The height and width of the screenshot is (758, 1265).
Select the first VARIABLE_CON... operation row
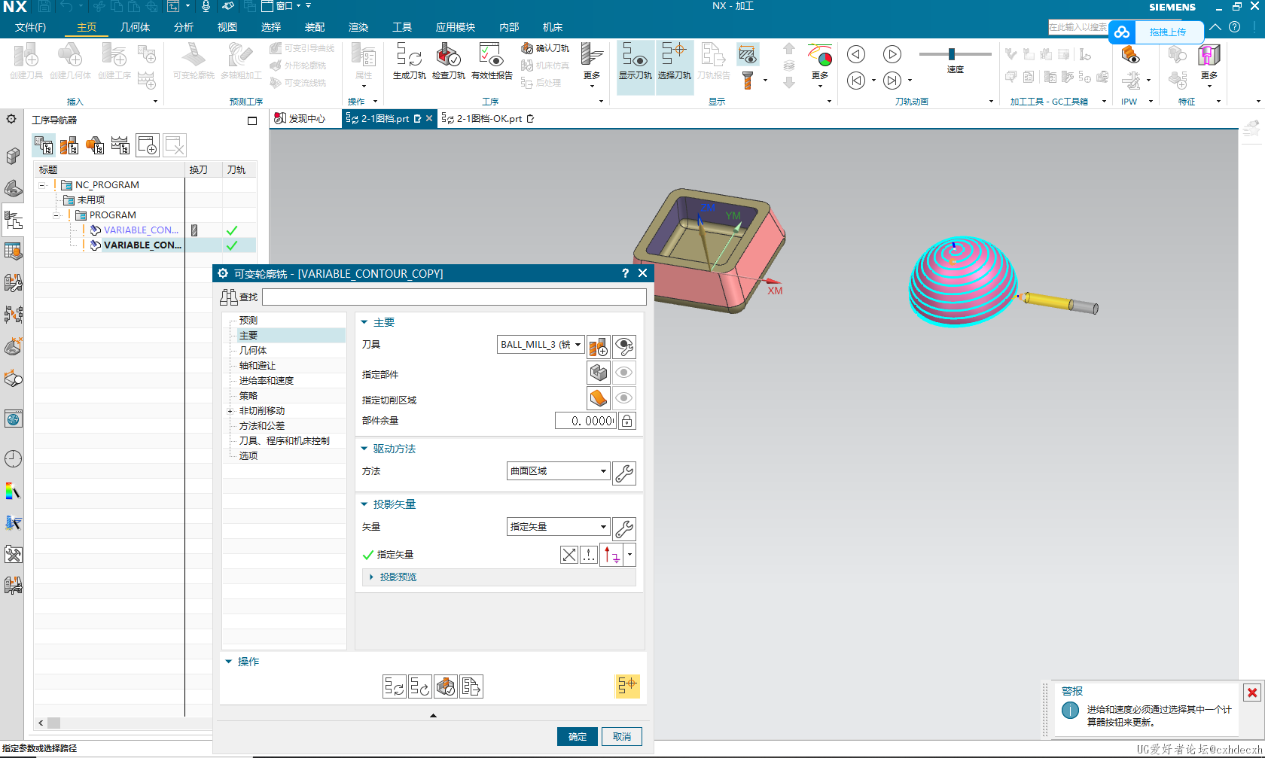point(142,230)
